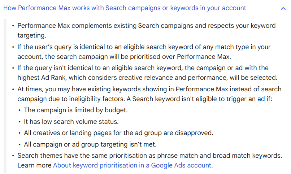
Task: Collapse section using the up chevron icon
Action: click(283, 8)
